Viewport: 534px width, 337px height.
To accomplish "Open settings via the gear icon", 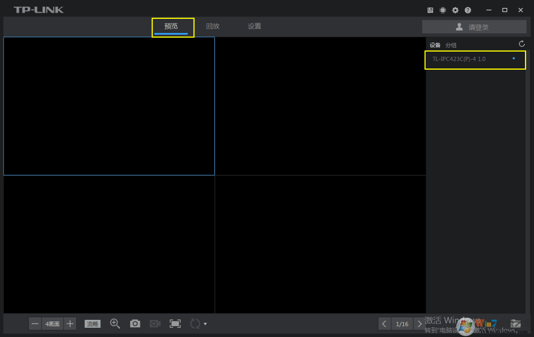I will coord(455,10).
